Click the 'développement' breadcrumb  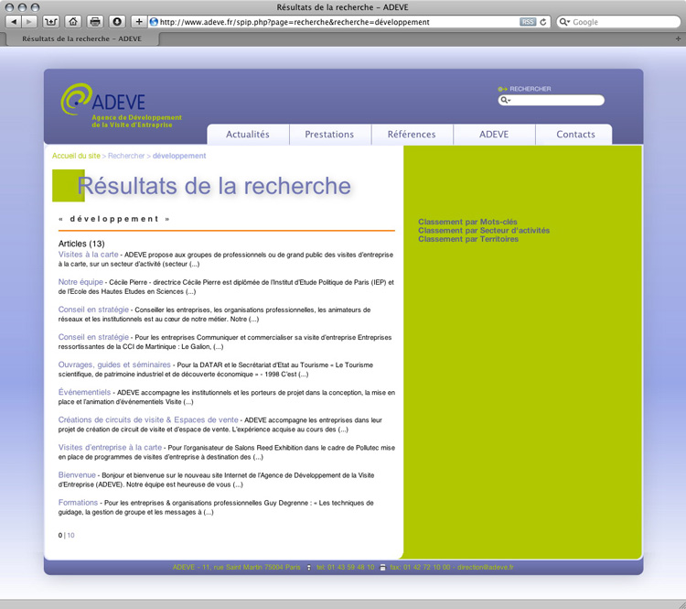pyautogui.click(x=179, y=156)
